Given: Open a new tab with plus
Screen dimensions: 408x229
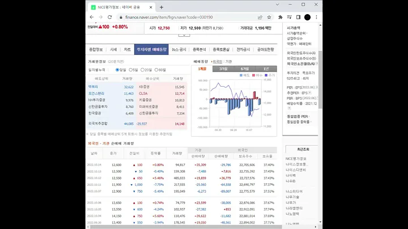Looking at the screenshot, I should (x=161, y=7).
